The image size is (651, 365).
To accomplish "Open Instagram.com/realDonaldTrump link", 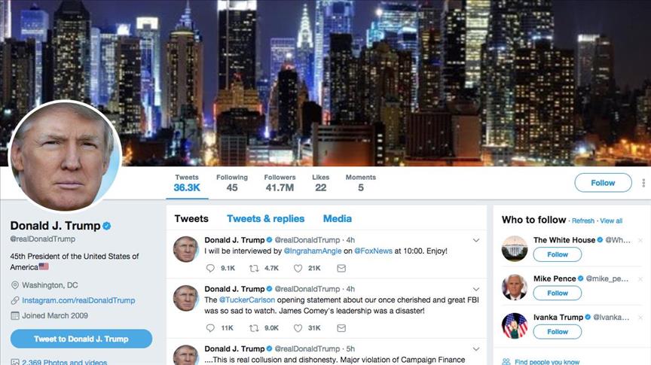I will point(78,300).
